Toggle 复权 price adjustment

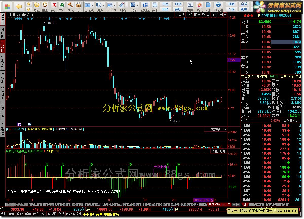click(197, 15)
